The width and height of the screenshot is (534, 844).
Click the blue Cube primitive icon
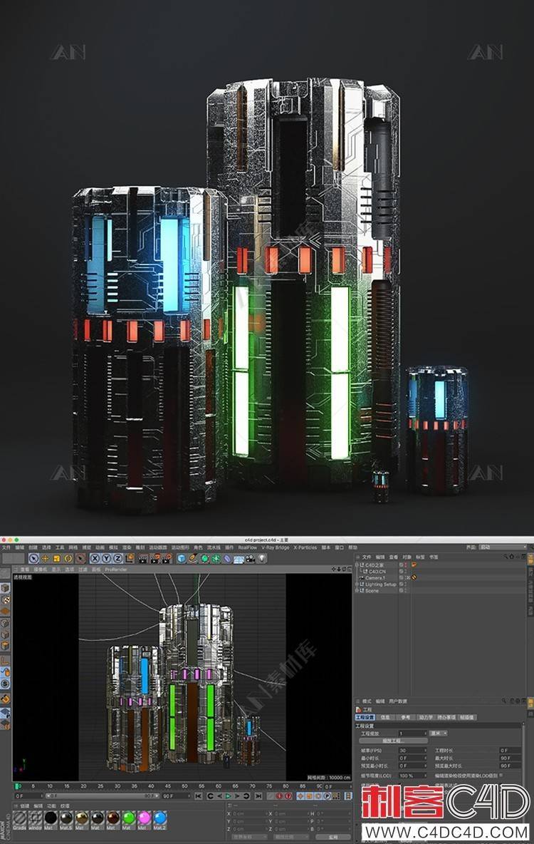[x=182, y=559]
